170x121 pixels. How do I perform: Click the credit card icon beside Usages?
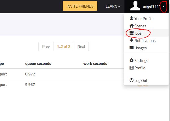coord(132,48)
